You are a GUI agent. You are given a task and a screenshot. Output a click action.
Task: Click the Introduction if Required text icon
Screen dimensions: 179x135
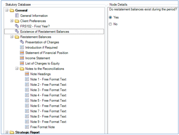tap(22, 47)
